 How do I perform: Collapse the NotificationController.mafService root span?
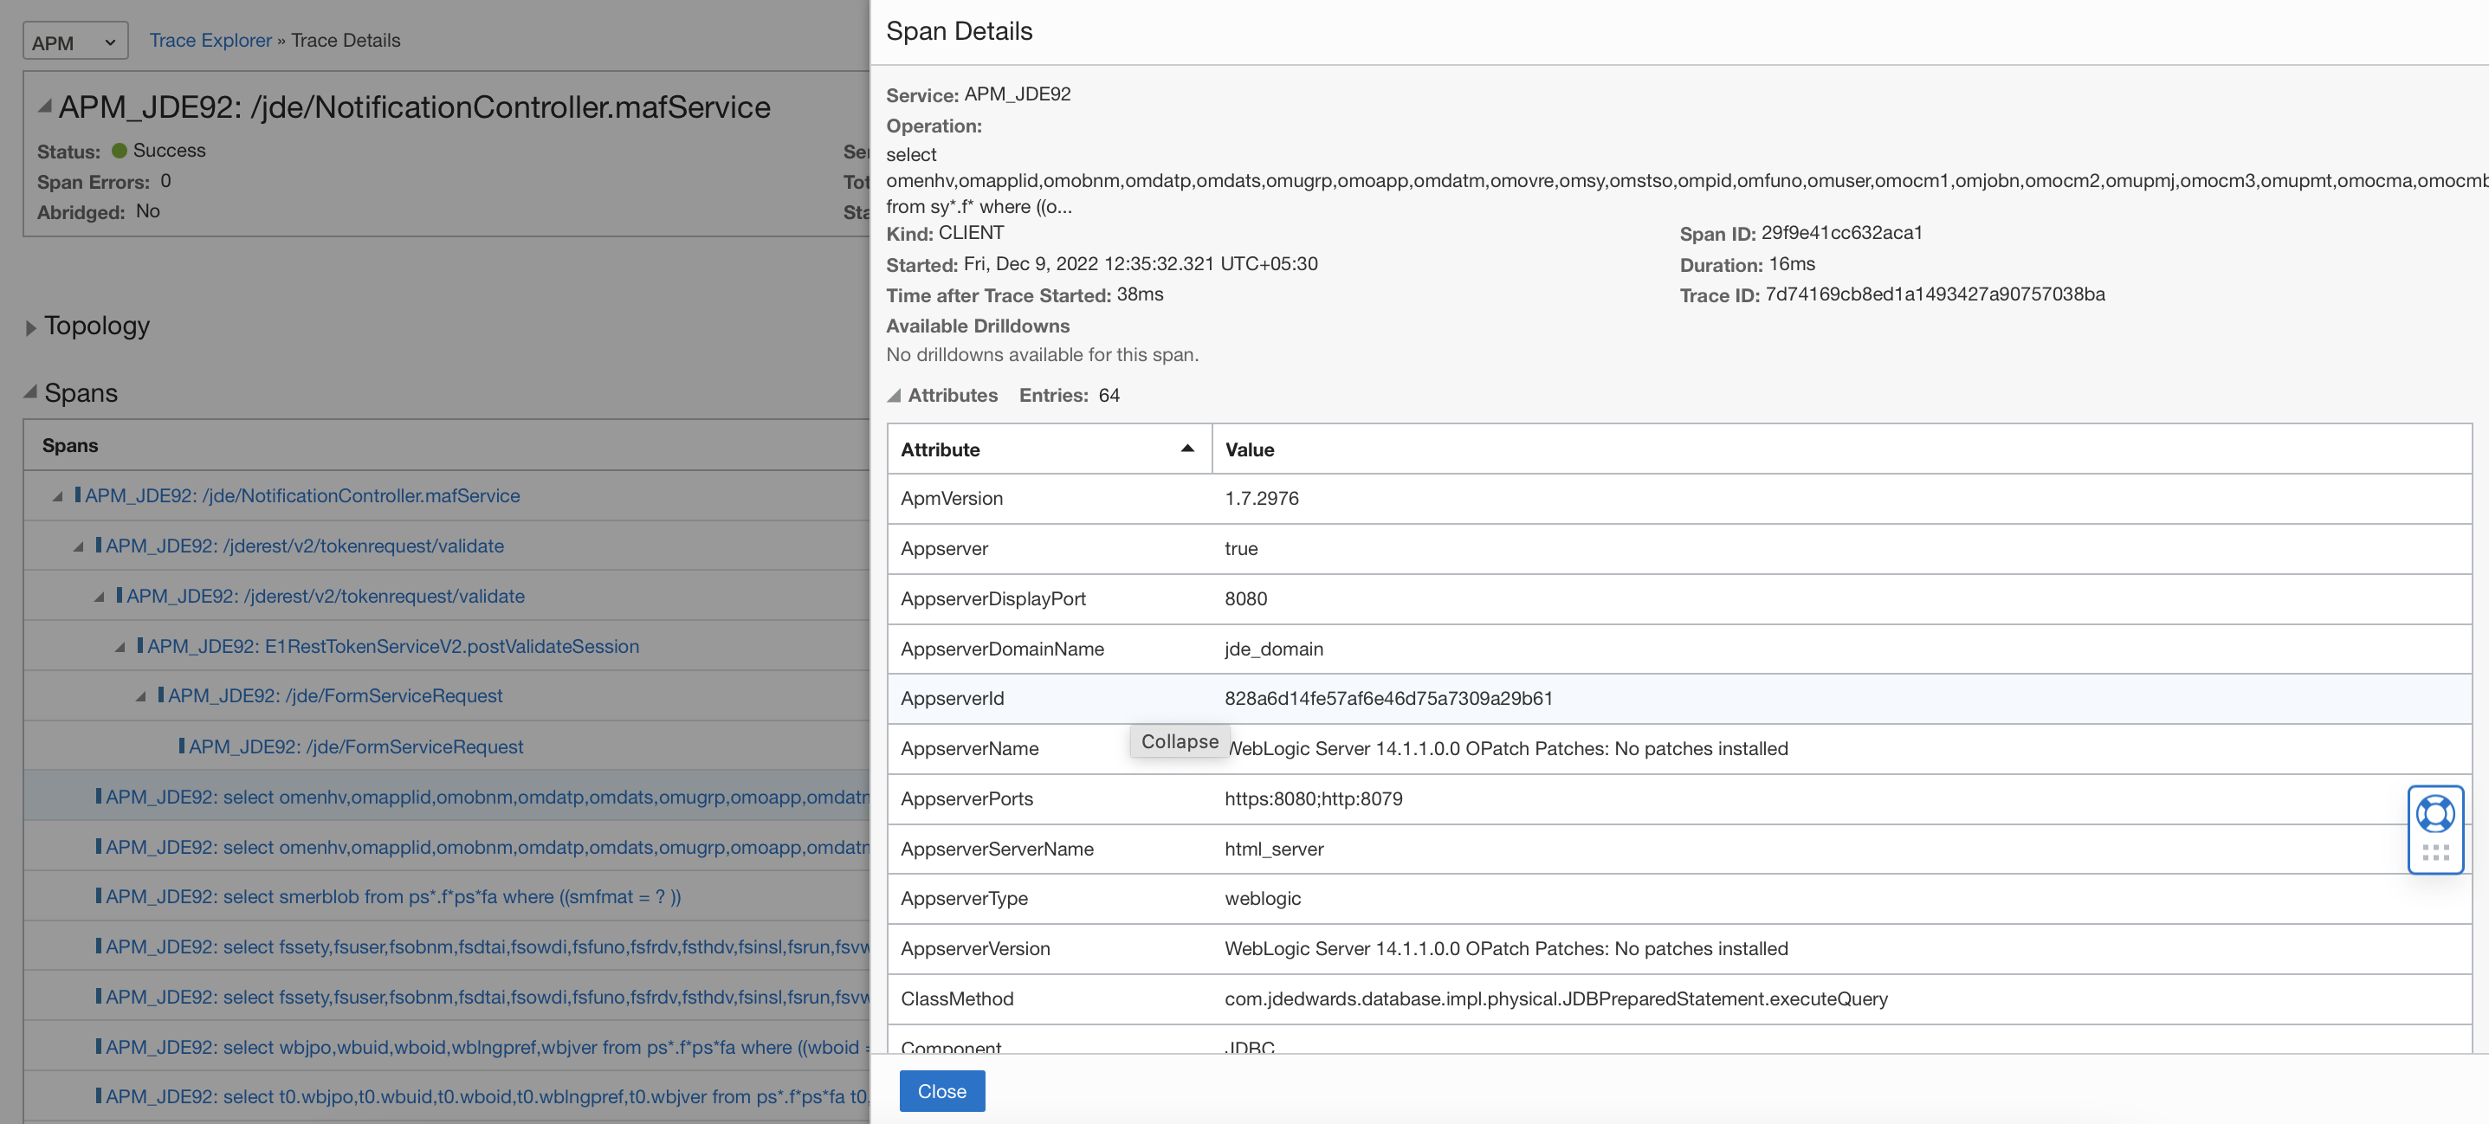[58, 497]
